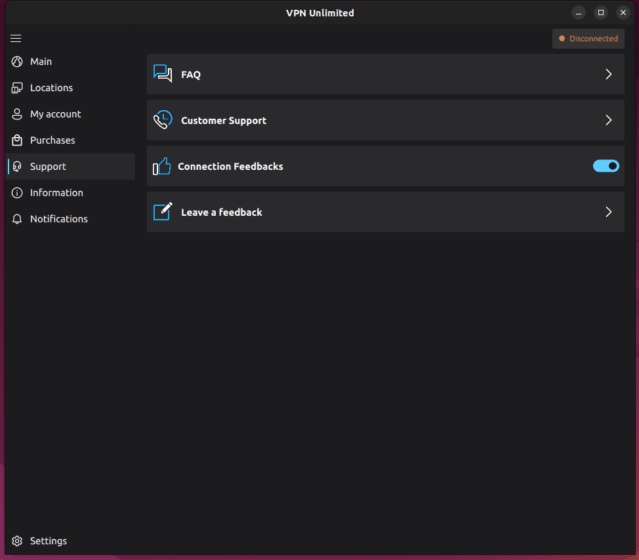639x560 pixels.
Task: Click the thumbs-up Connection Feedbacks icon
Action: click(161, 167)
